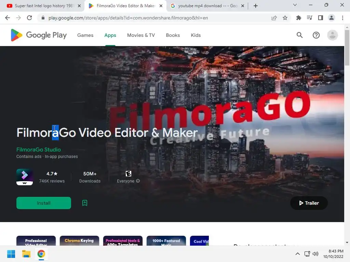The width and height of the screenshot is (350, 262).
Task: Open the Apps section
Action: pyautogui.click(x=110, y=35)
